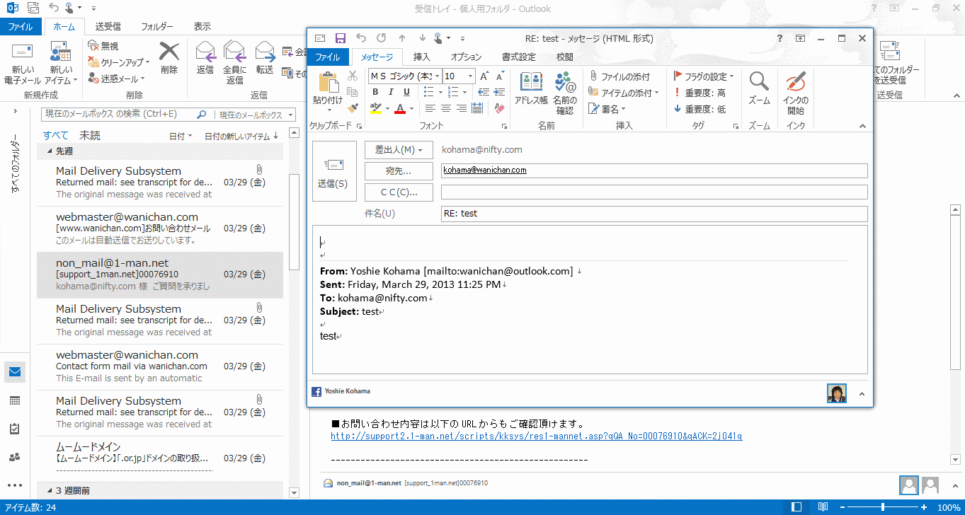Select the Format Painter brush icon
The image size is (965, 515).
coord(353,108)
